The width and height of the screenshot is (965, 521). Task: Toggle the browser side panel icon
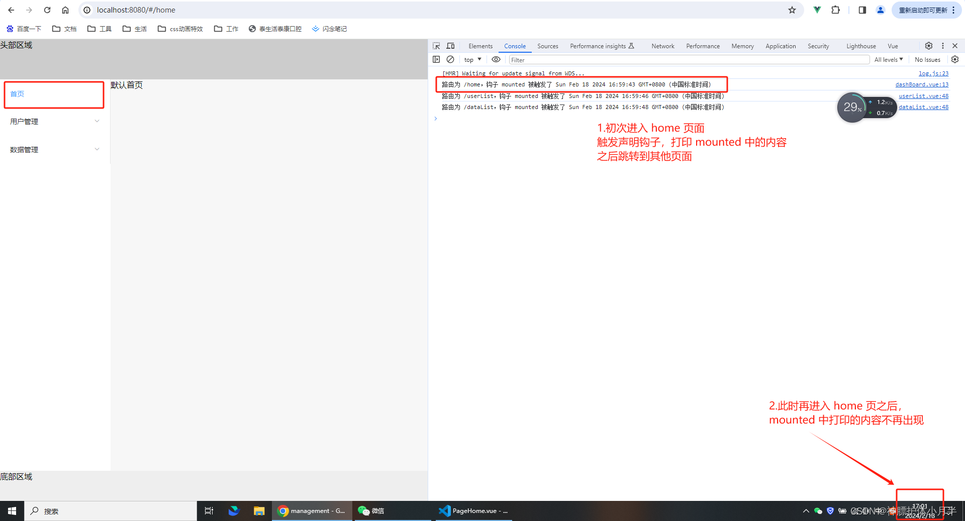[x=862, y=10]
